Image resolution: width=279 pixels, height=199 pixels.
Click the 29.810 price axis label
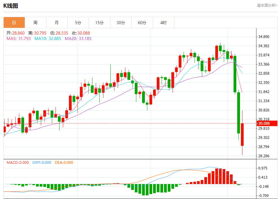(264, 128)
